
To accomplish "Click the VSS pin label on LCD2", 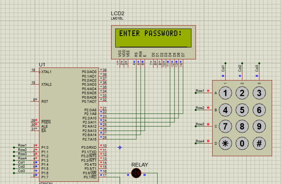I will (120, 53).
